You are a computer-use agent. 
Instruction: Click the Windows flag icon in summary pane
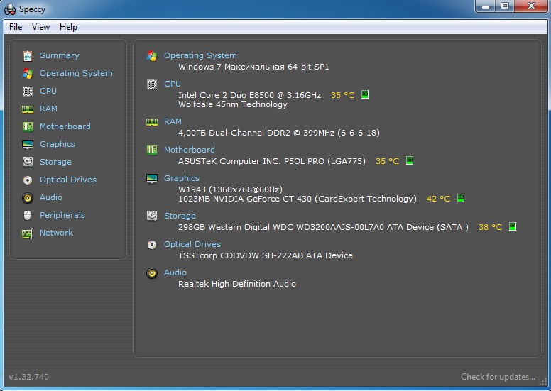pos(152,56)
